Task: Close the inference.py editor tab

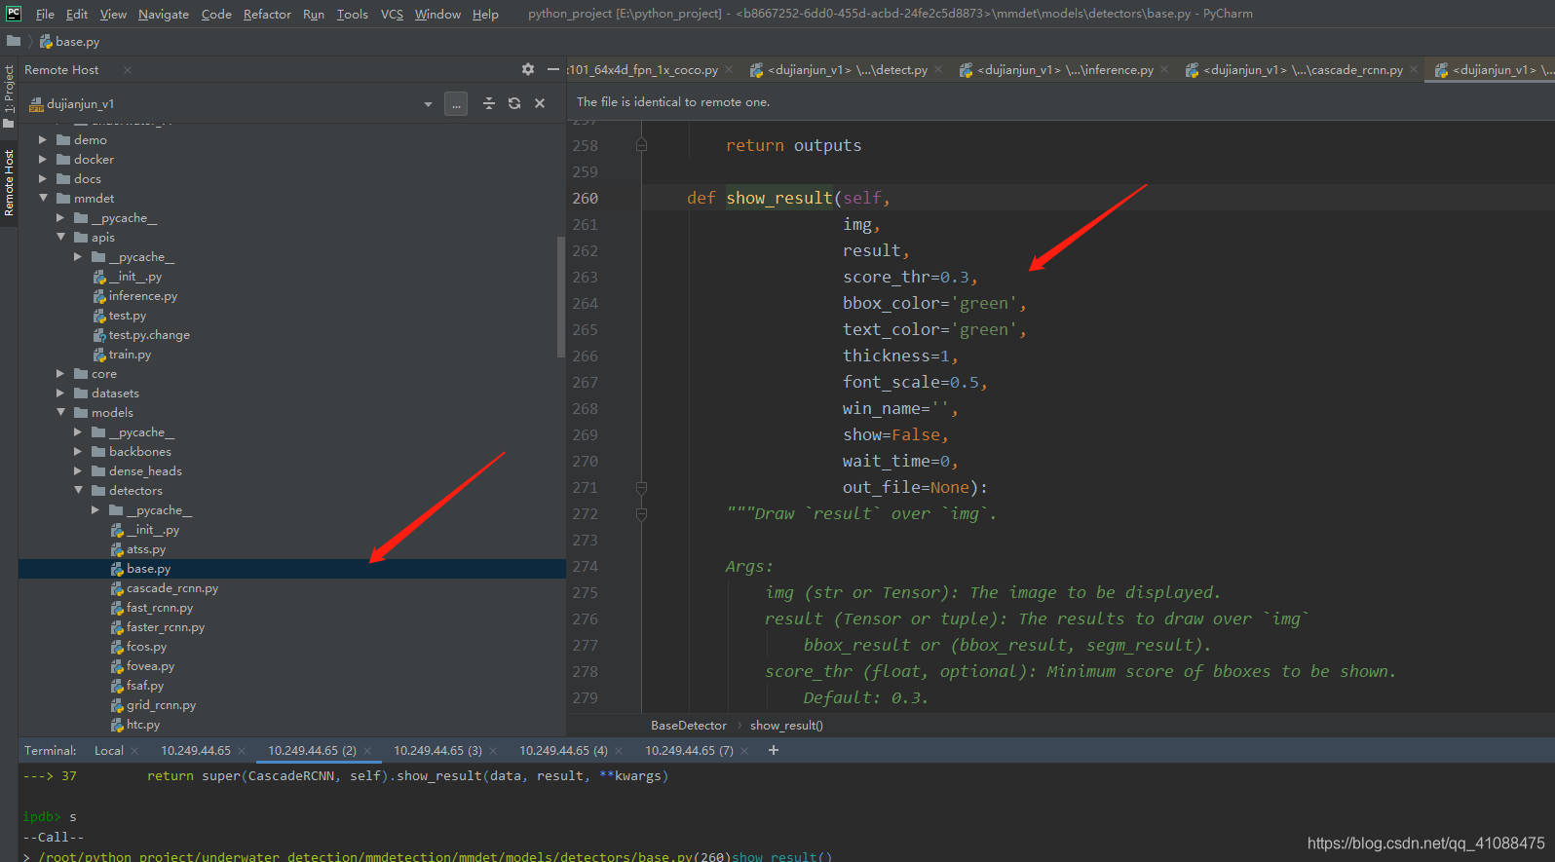Action: click(1164, 69)
